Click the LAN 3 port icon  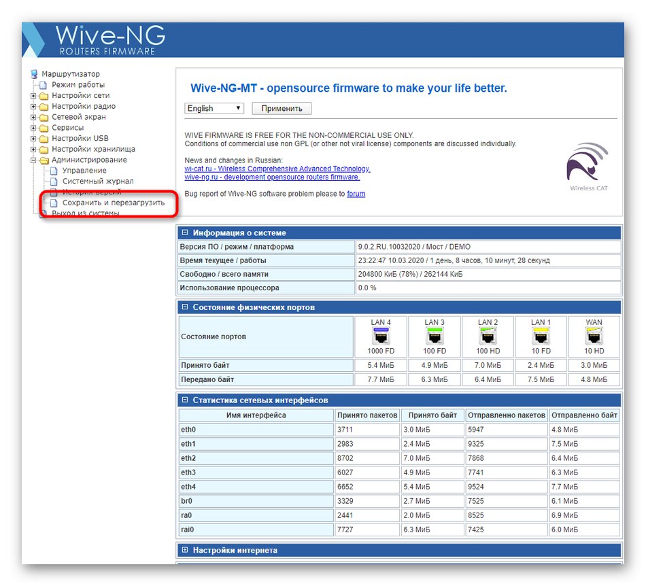(435, 336)
